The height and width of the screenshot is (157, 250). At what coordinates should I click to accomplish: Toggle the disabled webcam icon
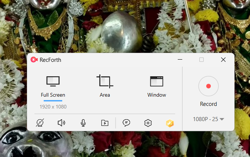(x=40, y=123)
